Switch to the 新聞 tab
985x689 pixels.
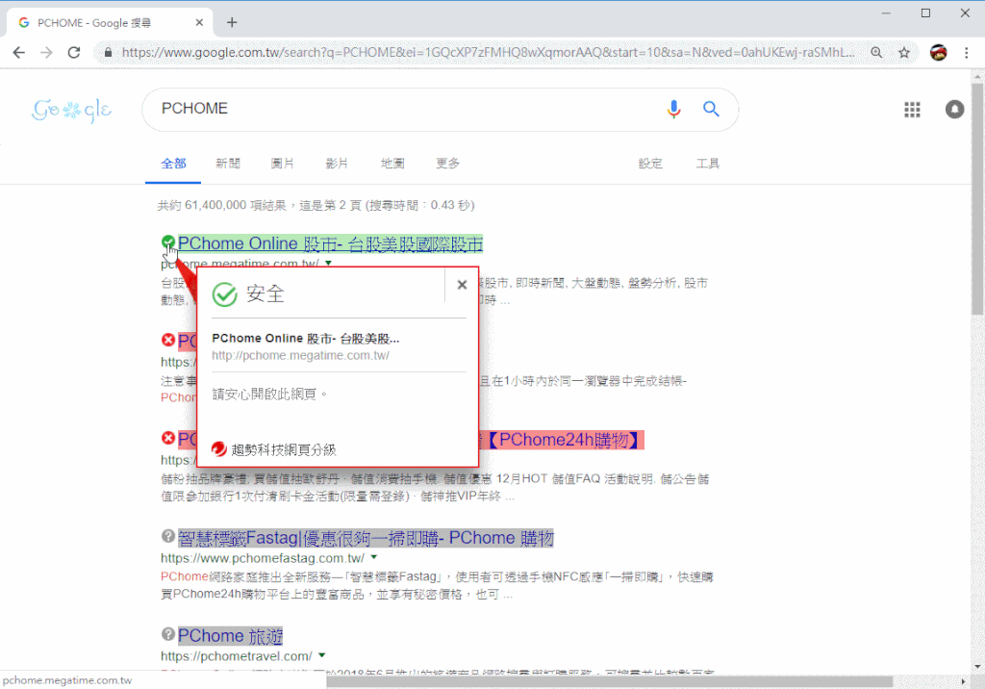(227, 164)
